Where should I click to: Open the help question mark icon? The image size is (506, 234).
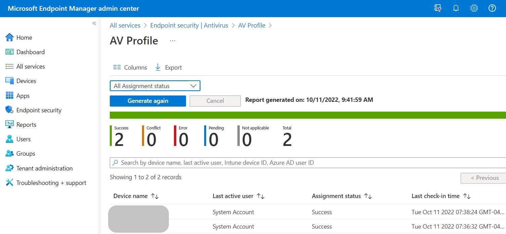(492, 8)
